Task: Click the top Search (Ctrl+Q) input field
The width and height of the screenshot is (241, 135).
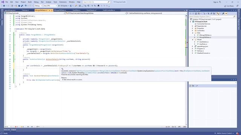Action: click(x=96, y=2)
